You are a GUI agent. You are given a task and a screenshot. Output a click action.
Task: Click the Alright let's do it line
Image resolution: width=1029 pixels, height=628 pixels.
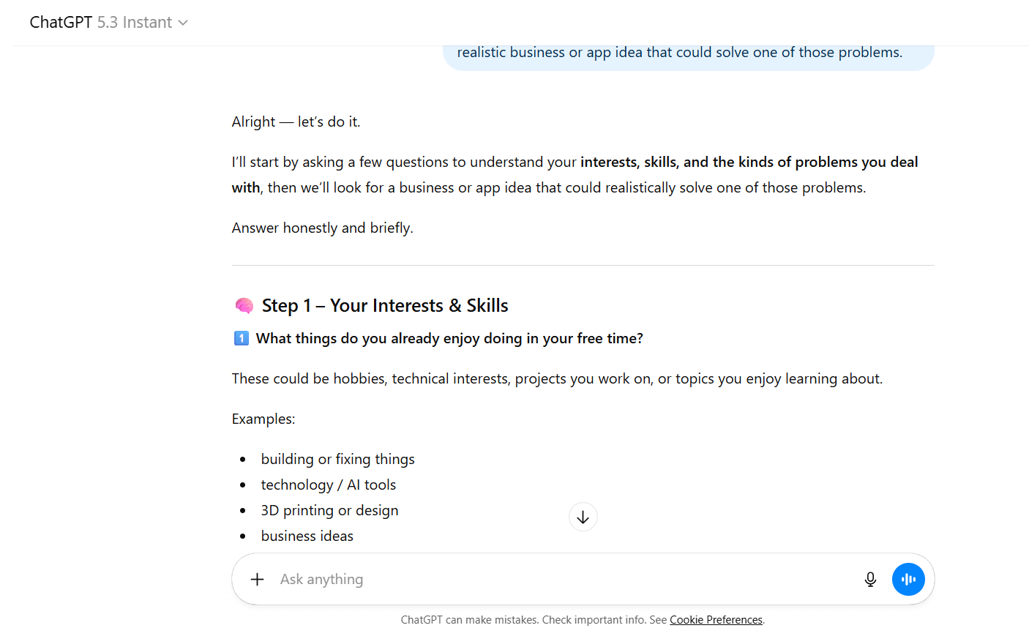point(296,122)
